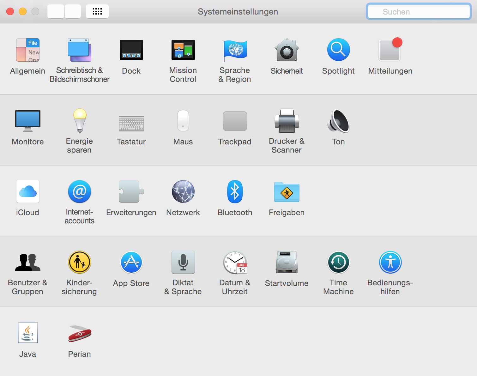Click the back navigation button

click(56, 11)
